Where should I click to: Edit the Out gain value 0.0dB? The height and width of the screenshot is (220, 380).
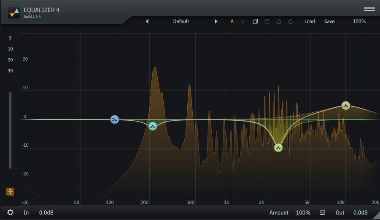(x=360, y=213)
